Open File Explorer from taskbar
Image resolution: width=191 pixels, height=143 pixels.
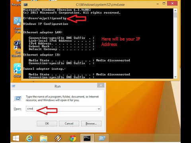[44, 139]
